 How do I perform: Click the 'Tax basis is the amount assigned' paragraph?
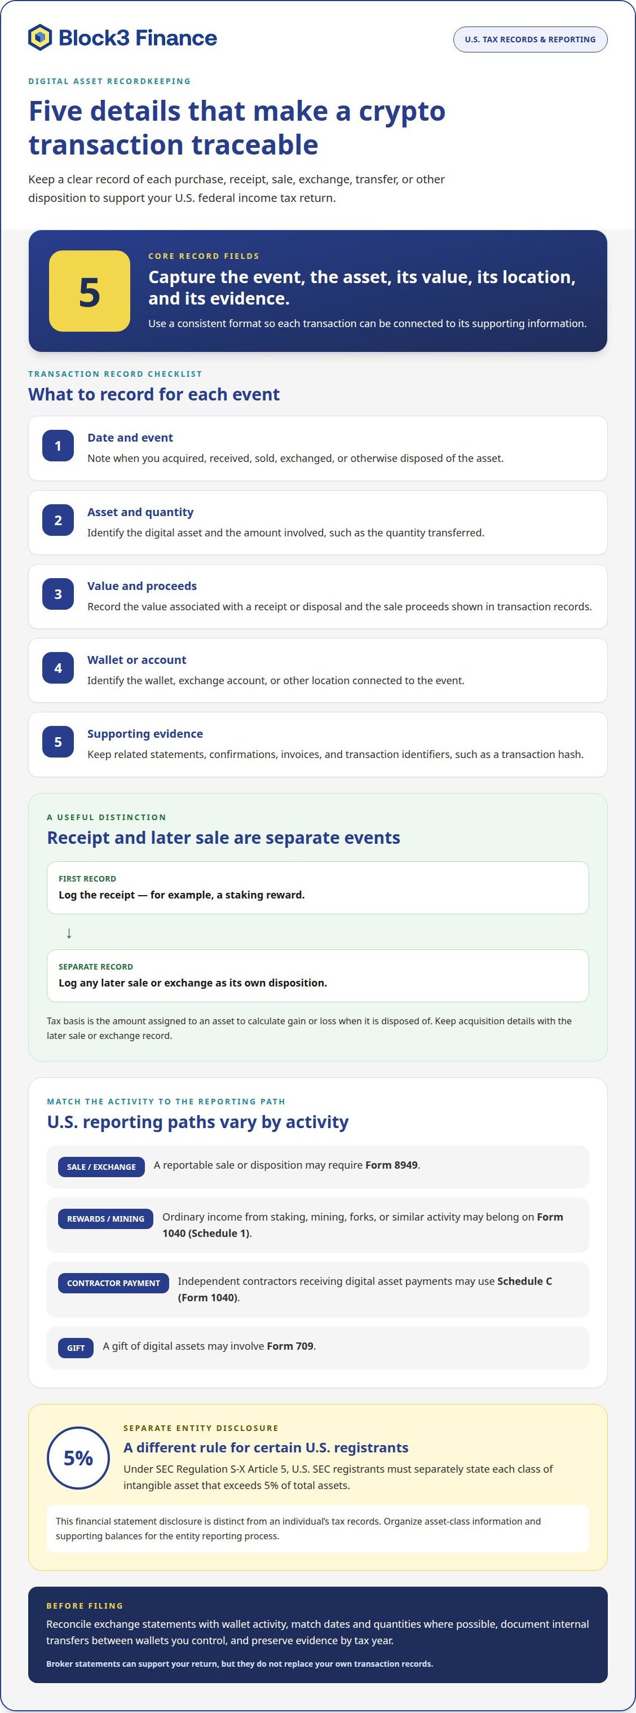[309, 1028]
